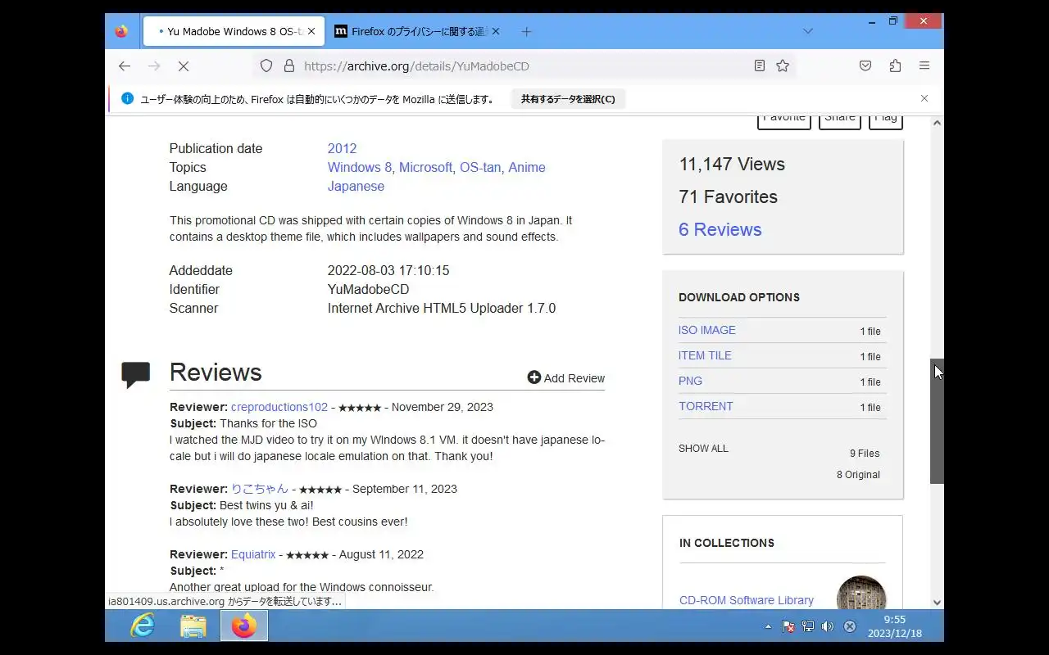Close the Firefox privacy notice tab
This screenshot has width=1049, height=655.
(496, 31)
